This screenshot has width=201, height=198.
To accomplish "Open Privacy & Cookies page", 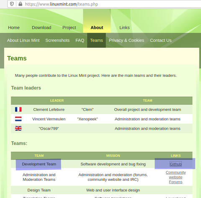I will click(126, 40).
